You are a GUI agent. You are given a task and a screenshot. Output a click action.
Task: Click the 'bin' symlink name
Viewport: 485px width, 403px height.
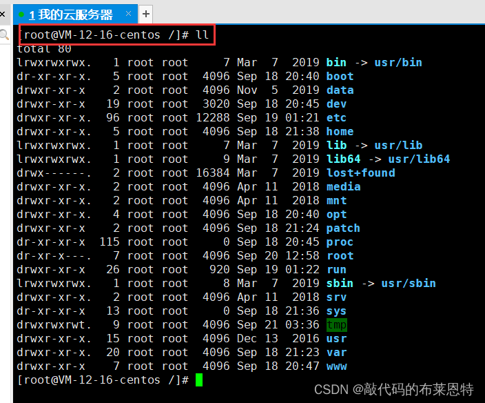coord(336,63)
